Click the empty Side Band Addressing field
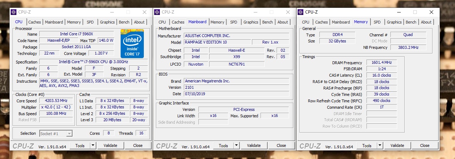This screenshot has height=159, width=455. click(213, 122)
